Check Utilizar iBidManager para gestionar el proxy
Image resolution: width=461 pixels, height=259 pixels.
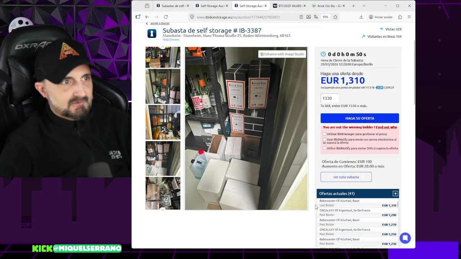(324, 134)
